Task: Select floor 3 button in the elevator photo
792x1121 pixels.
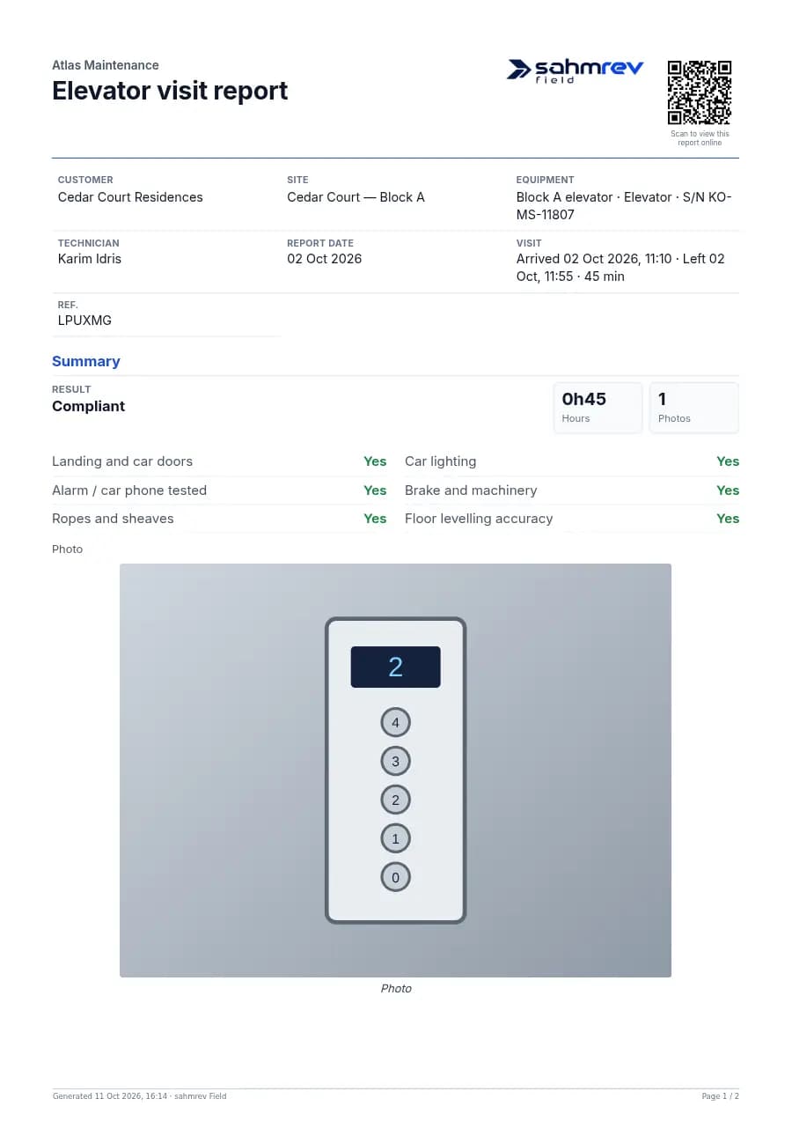Action: [x=395, y=762]
